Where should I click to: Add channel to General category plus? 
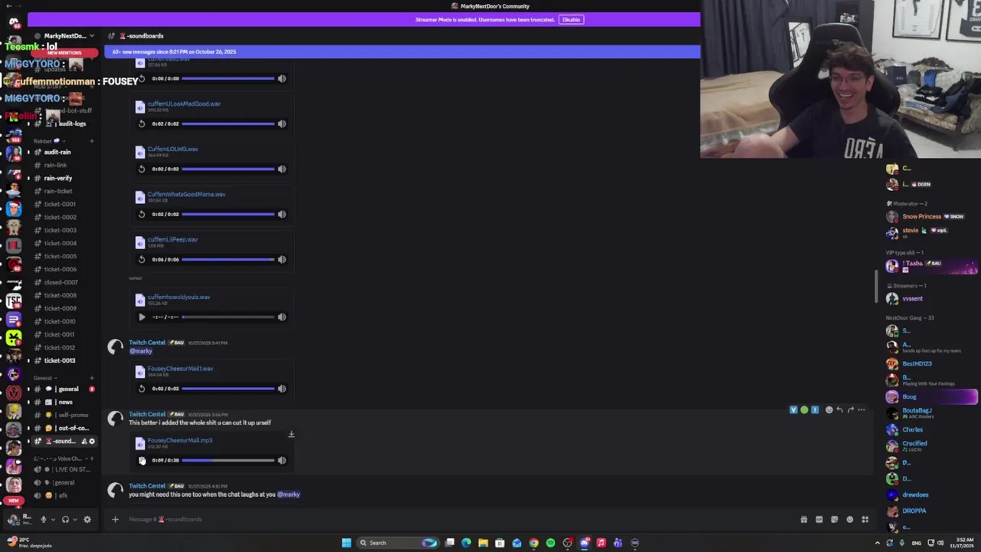(91, 378)
